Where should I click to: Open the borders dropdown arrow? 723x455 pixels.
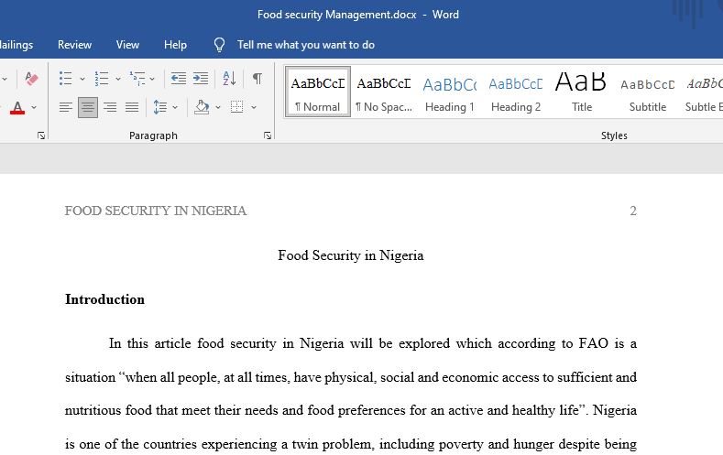(x=254, y=108)
